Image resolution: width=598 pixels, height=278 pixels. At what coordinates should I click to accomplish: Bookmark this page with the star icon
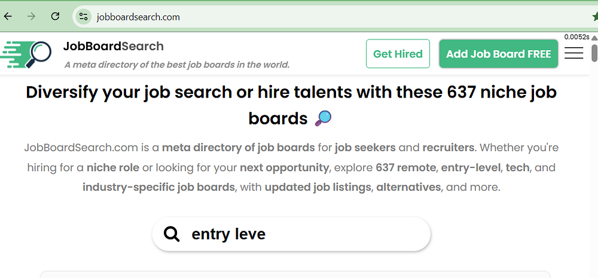click(x=594, y=17)
